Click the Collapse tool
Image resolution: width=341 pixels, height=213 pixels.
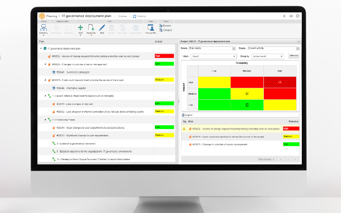pyautogui.click(x=165, y=30)
